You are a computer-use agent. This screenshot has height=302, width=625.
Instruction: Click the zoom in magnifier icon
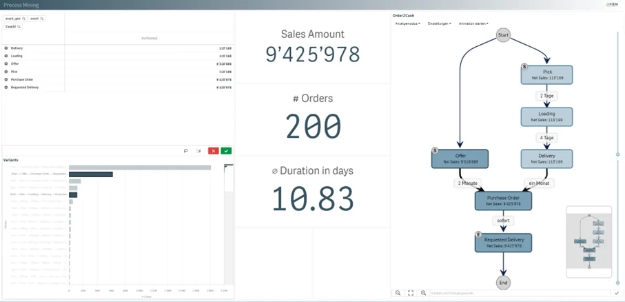click(423, 293)
